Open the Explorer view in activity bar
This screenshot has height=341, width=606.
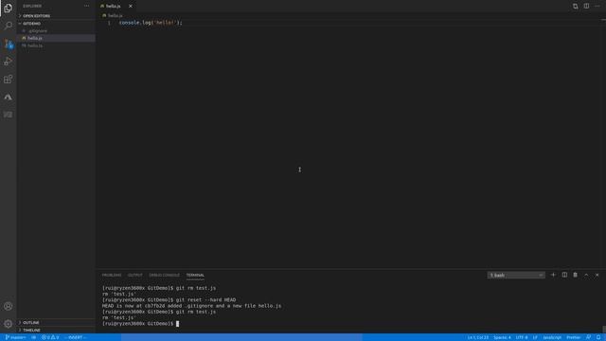point(8,8)
